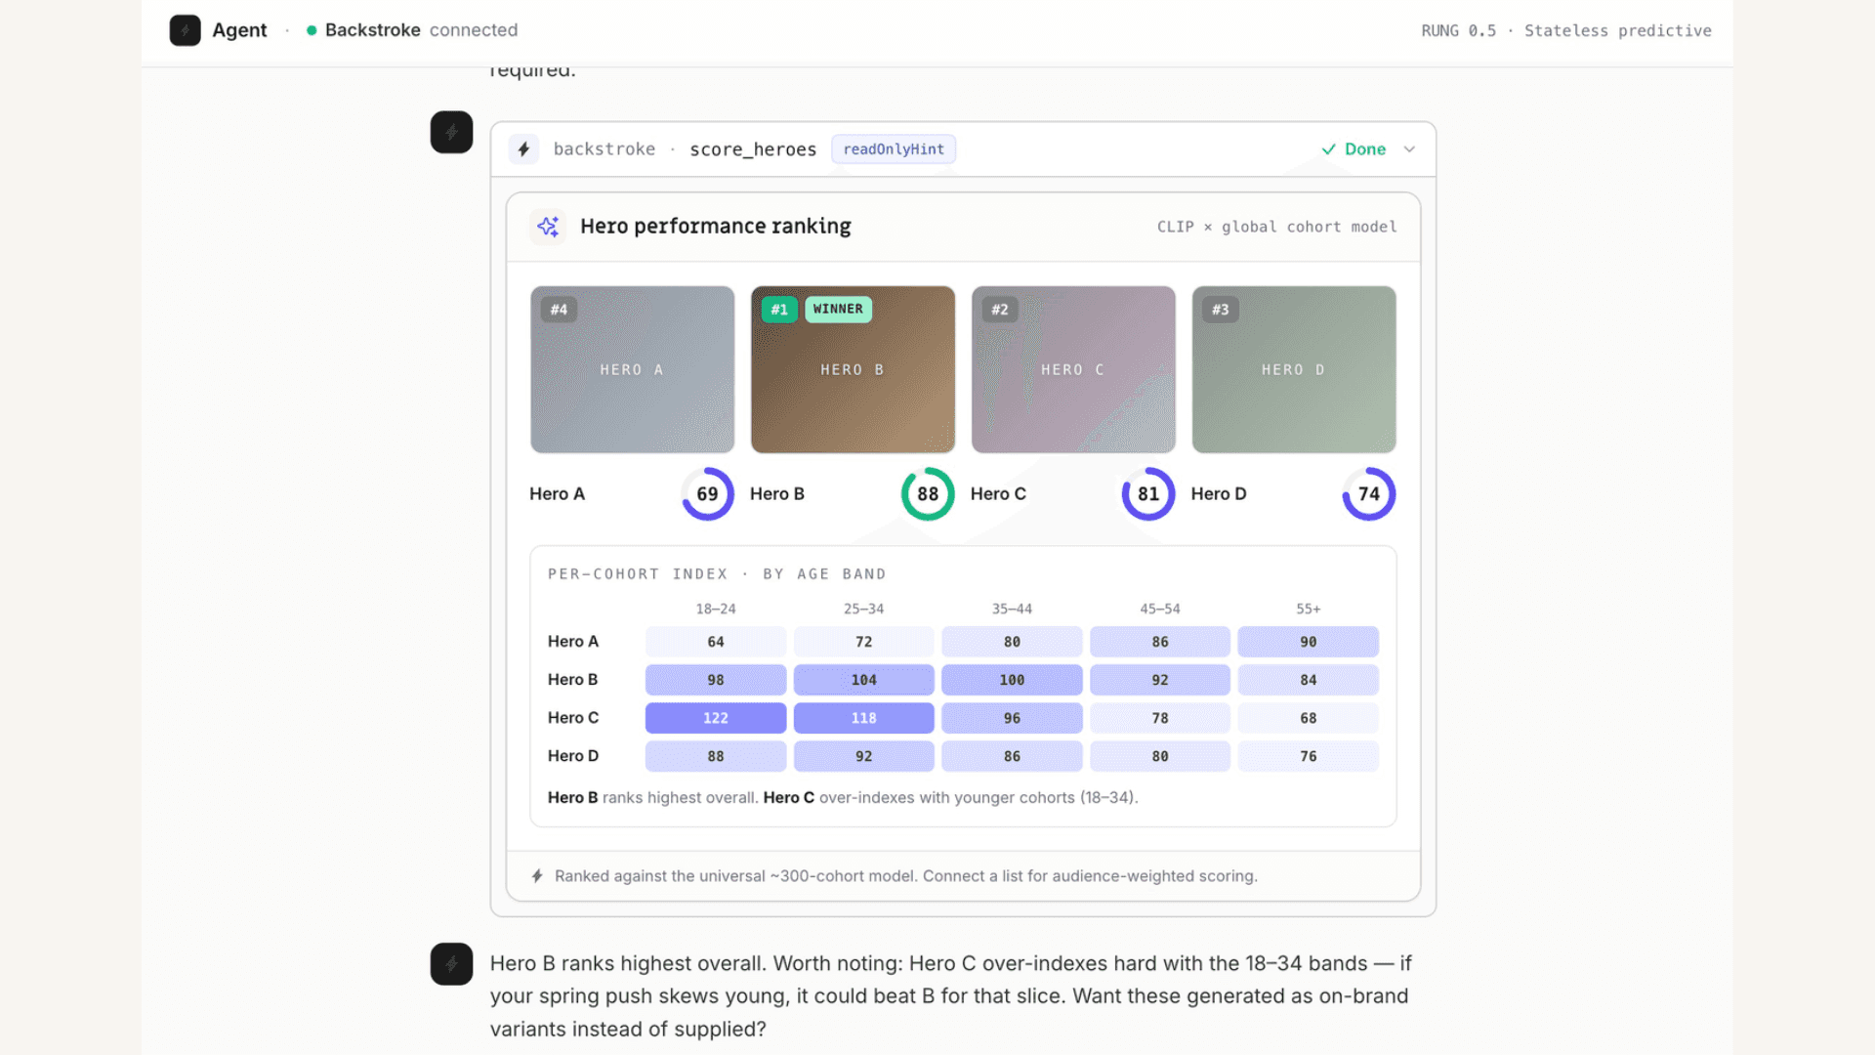Viewport: 1875px width, 1055px height.
Task: Open the Hero B winner thumbnail
Action: [853, 369]
